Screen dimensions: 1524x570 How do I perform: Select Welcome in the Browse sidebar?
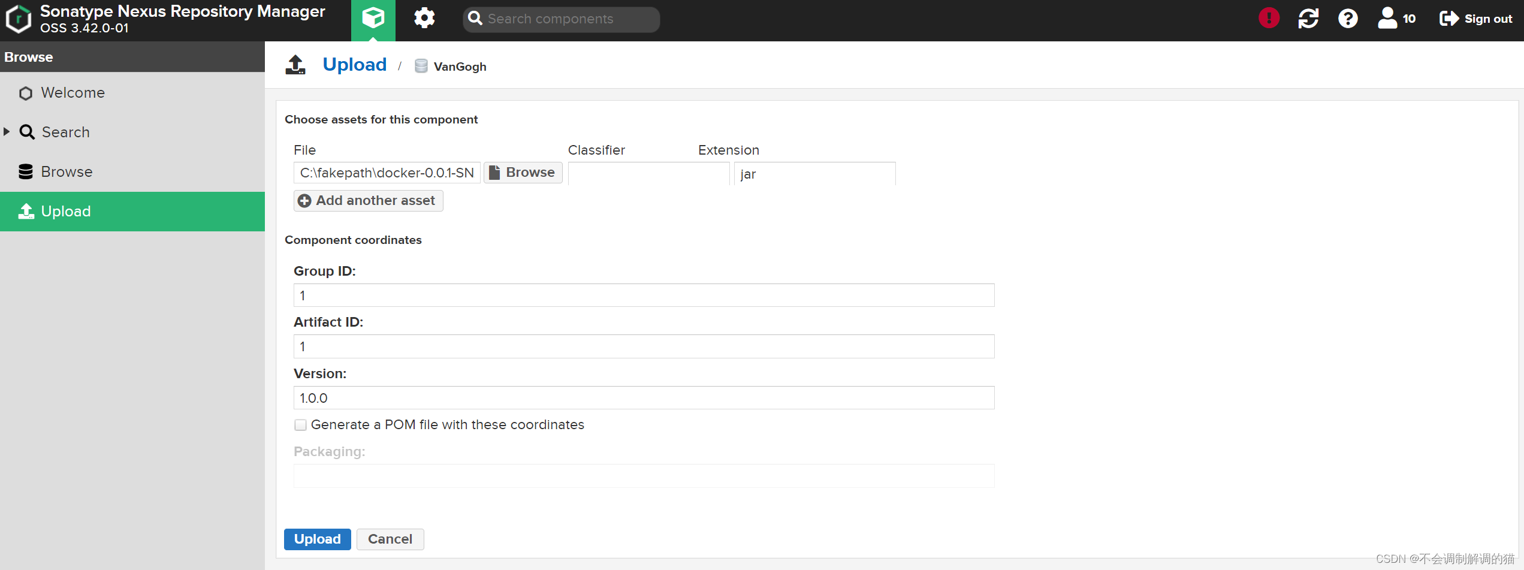click(x=132, y=93)
